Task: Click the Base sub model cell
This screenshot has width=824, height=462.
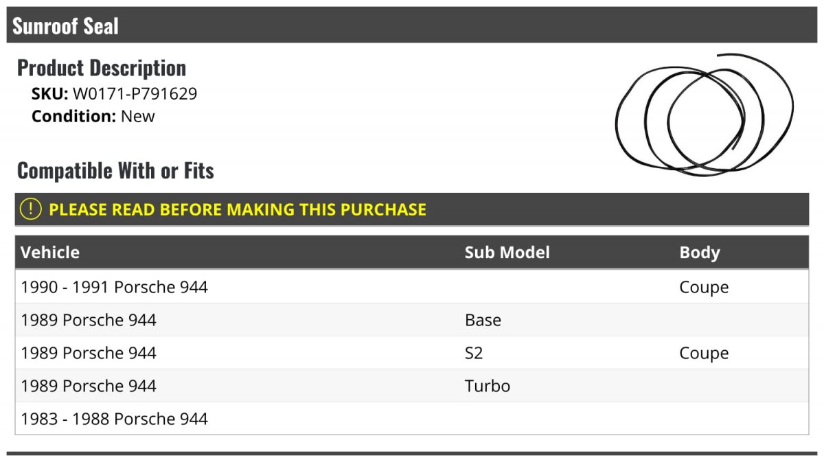Action: (x=483, y=320)
